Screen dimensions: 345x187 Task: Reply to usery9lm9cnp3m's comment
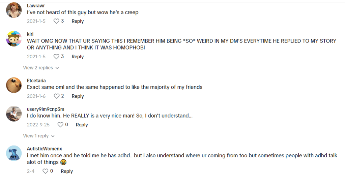point(82,125)
